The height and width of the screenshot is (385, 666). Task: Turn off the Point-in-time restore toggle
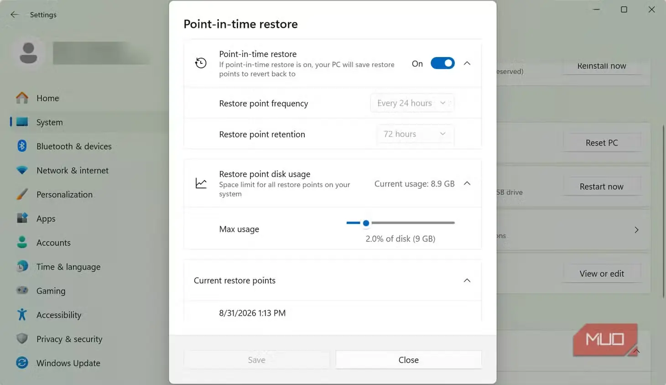442,63
